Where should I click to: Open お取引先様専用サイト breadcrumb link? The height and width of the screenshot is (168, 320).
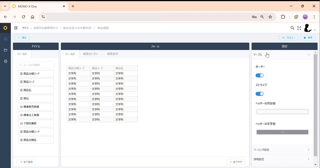pyautogui.click(x=46, y=28)
